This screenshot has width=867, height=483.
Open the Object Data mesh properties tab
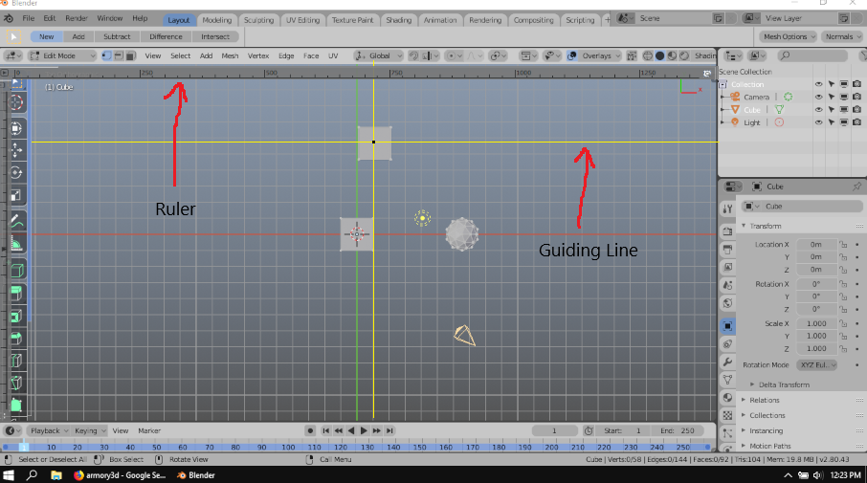[x=727, y=380]
